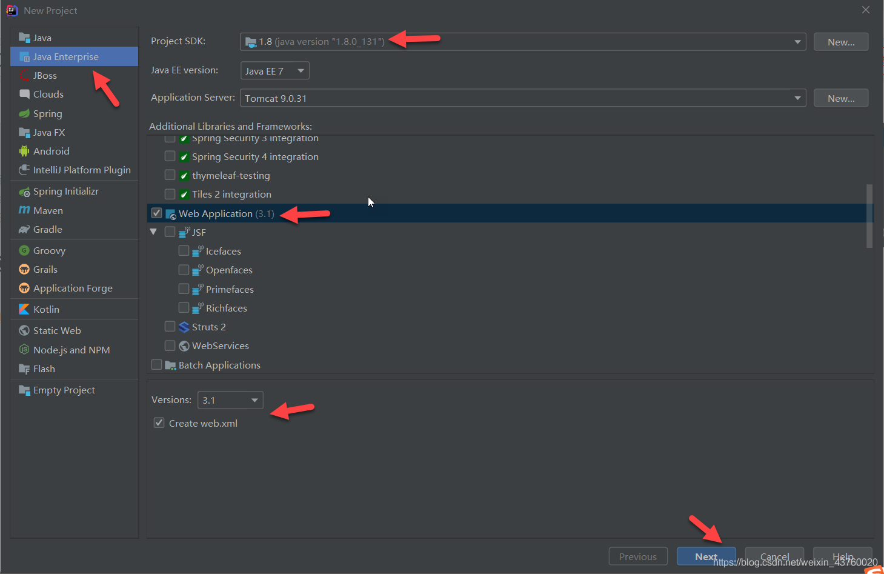
Task: Enable Tiles 2 integration checkbox
Action: tap(170, 194)
